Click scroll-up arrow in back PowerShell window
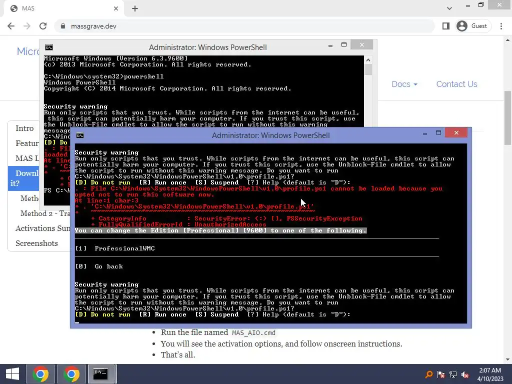The image size is (512, 384). [368, 60]
